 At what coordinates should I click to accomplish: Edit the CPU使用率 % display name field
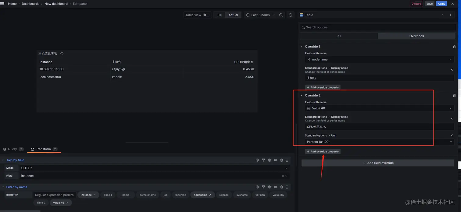379,127
